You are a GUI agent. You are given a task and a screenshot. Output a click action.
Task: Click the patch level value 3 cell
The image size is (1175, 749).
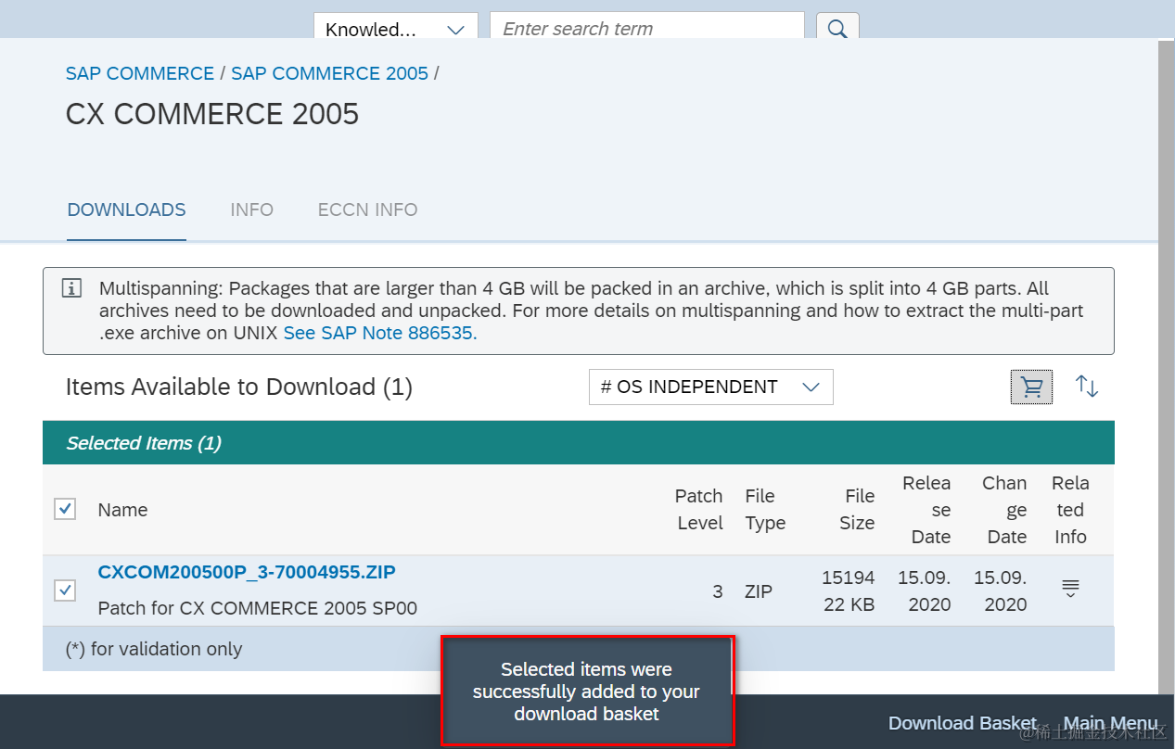pyautogui.click(x=718, y=591)
